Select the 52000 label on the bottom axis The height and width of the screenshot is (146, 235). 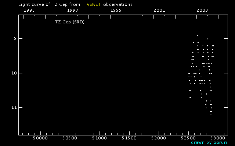coord(159,138)
